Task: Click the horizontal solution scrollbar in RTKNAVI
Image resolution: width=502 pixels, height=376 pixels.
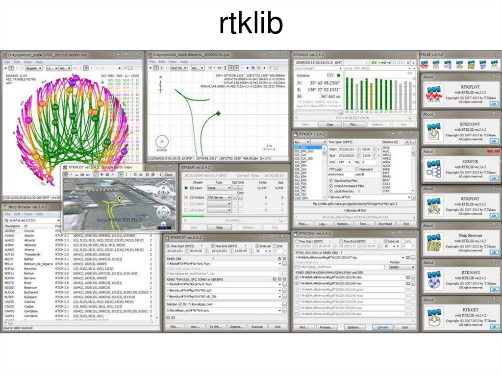Action: [317, 112]
